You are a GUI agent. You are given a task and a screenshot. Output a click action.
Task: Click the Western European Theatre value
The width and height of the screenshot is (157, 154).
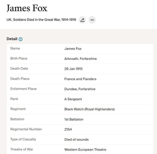(85, 149)
